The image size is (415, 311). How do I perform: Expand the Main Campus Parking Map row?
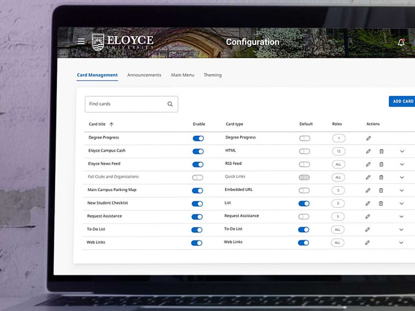(402, 190)
